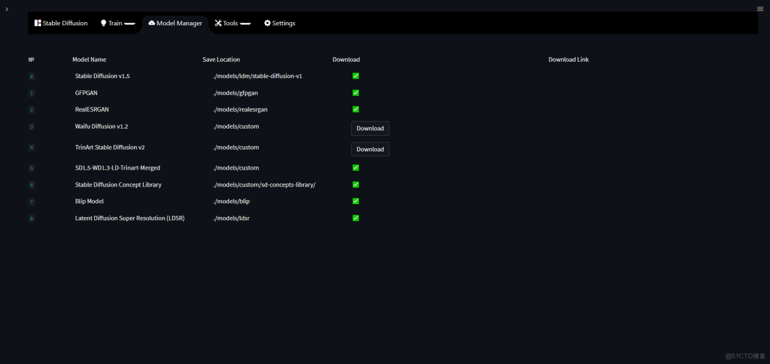Click the 'Save Location' column header
770x364 pixels.
point(221,59)
